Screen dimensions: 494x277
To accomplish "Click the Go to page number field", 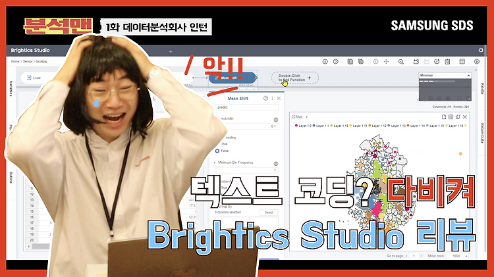I will click(414, 256).
